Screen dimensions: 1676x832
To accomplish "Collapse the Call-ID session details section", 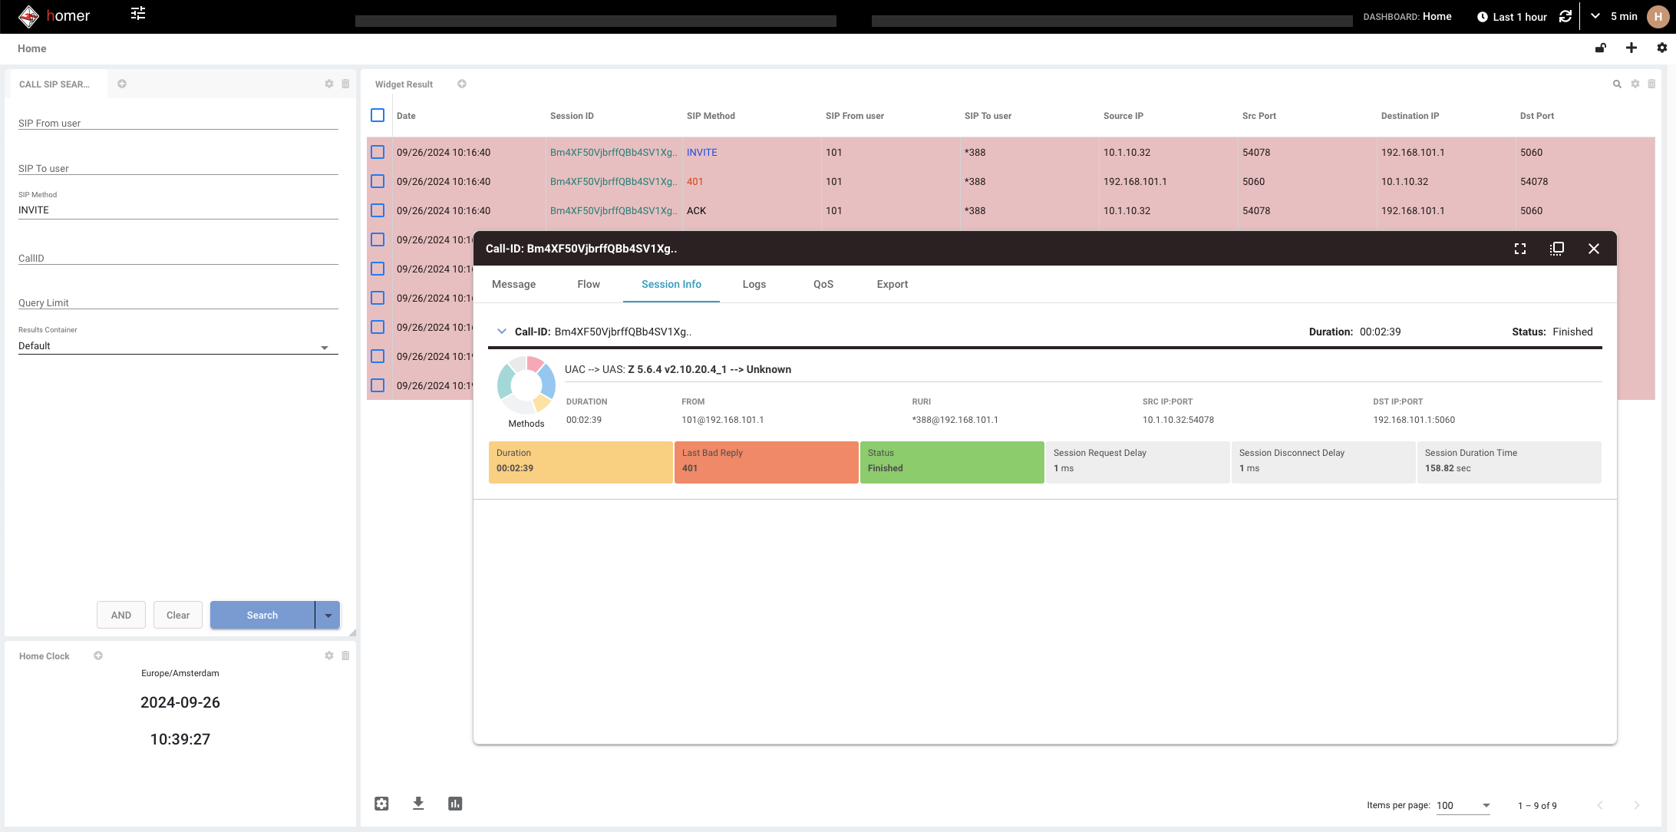I will point(503,331).
